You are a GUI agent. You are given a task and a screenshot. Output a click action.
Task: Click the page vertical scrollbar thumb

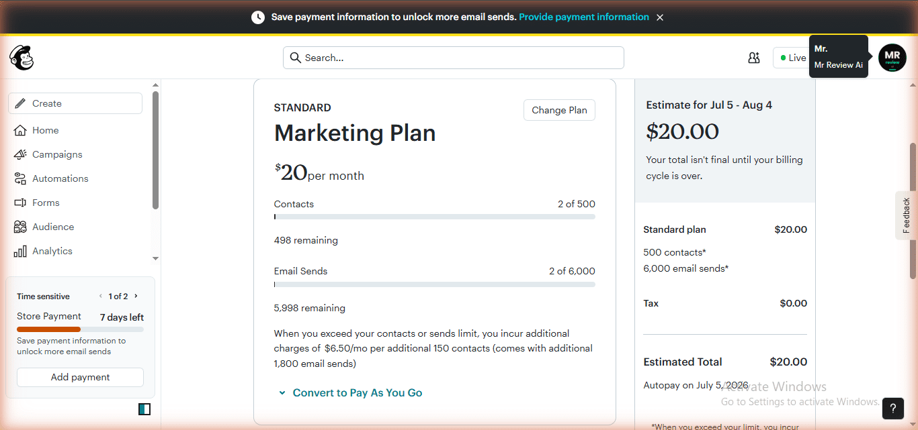913,210
